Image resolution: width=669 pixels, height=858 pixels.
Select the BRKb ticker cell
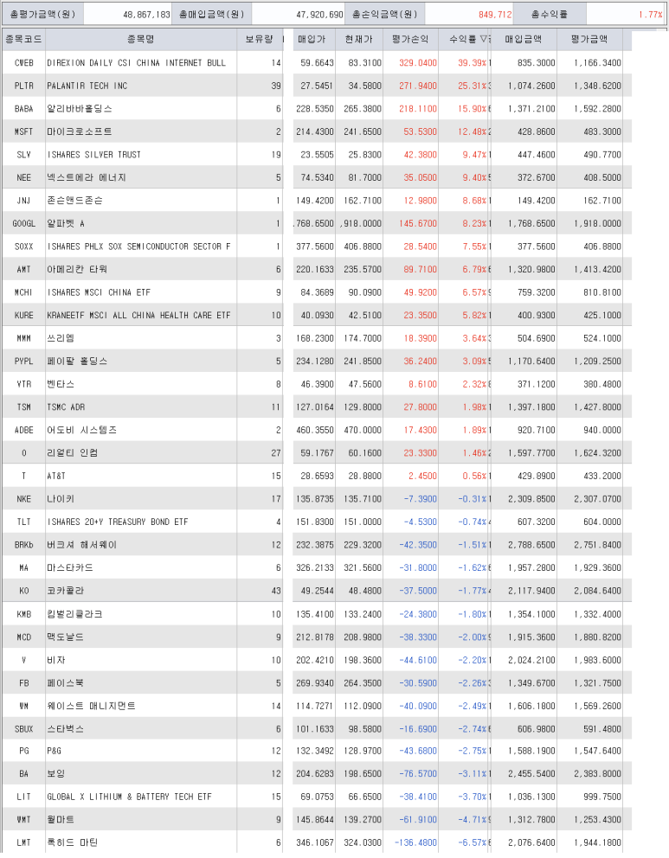pyautogui.click(x=23, y=546)
